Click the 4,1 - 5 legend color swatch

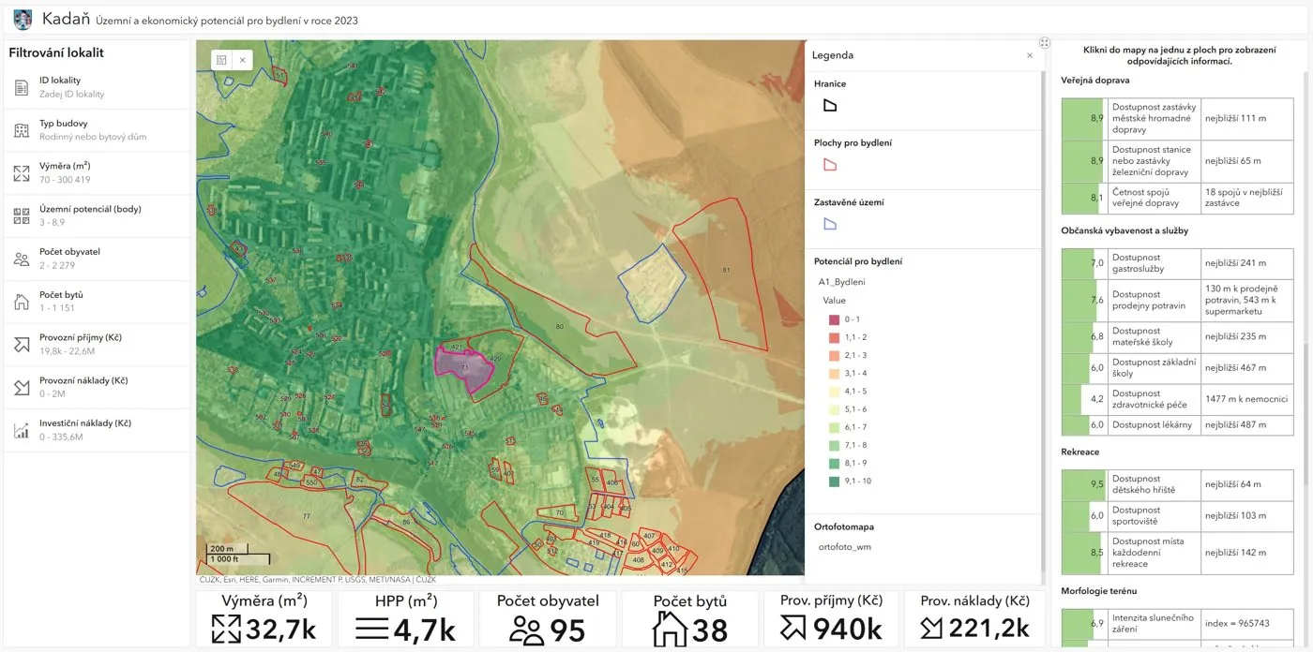click(833, 392)
